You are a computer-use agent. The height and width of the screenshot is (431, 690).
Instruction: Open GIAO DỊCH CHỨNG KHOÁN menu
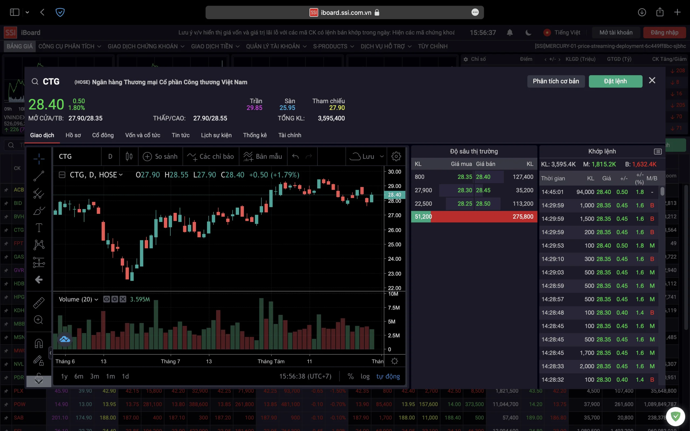[x=146, y=46]
